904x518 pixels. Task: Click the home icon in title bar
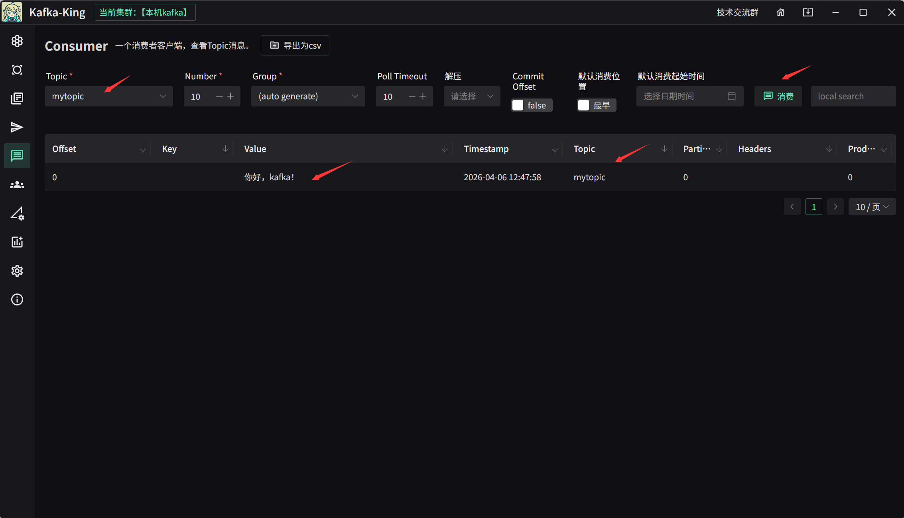(780, 12)
